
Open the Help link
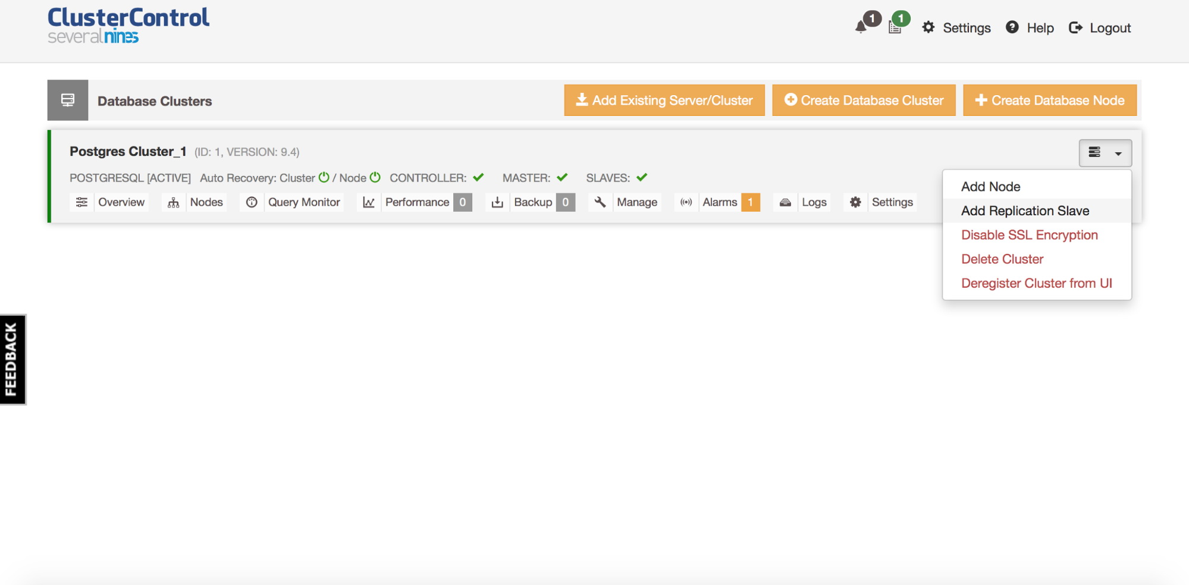[x=1040, y=28]
